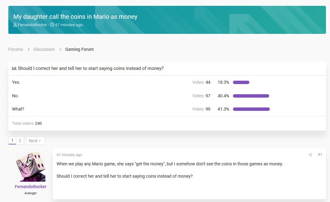Click the What? poll result bar
The width and height of the screenshot is (330, 202).
coord(251,109)
